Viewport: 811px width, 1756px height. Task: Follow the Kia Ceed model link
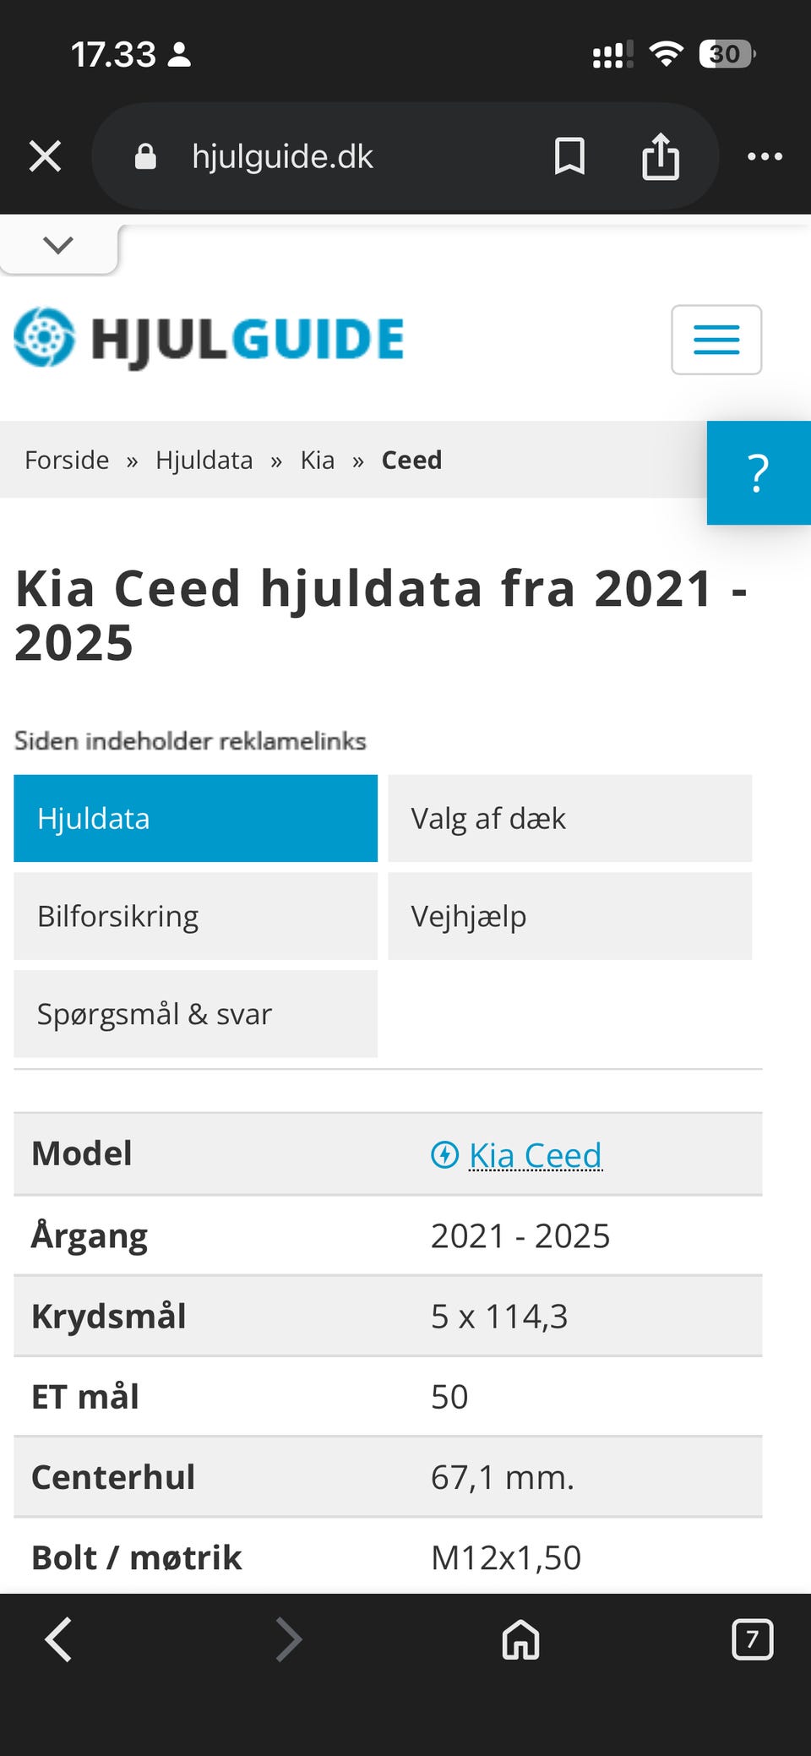tap(535, 1154)
